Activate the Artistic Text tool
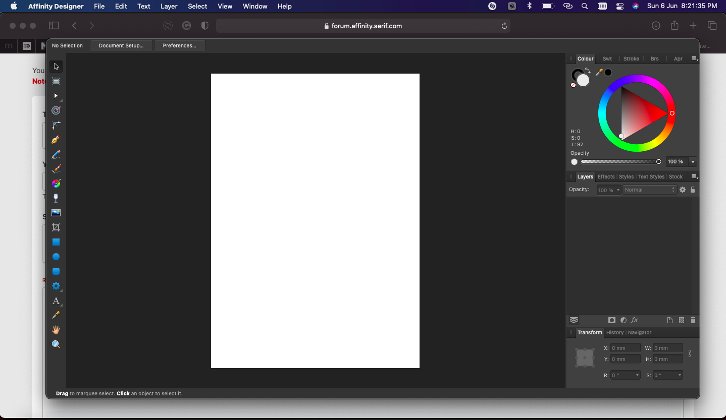The image size is (726, 420). pos(56,301)
